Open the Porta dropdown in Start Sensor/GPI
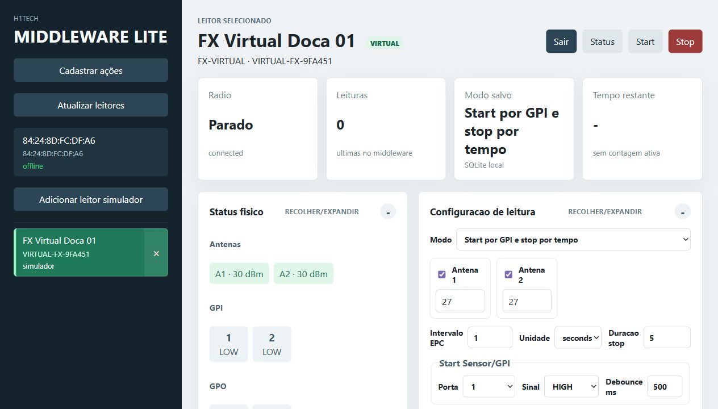The image size is (718, 409). click(489, 386)
